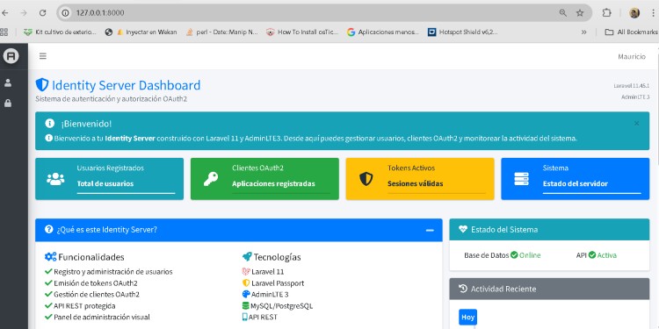
Task: Click the users group icon in Usuarios Registrados
Action: pos(55,179)
